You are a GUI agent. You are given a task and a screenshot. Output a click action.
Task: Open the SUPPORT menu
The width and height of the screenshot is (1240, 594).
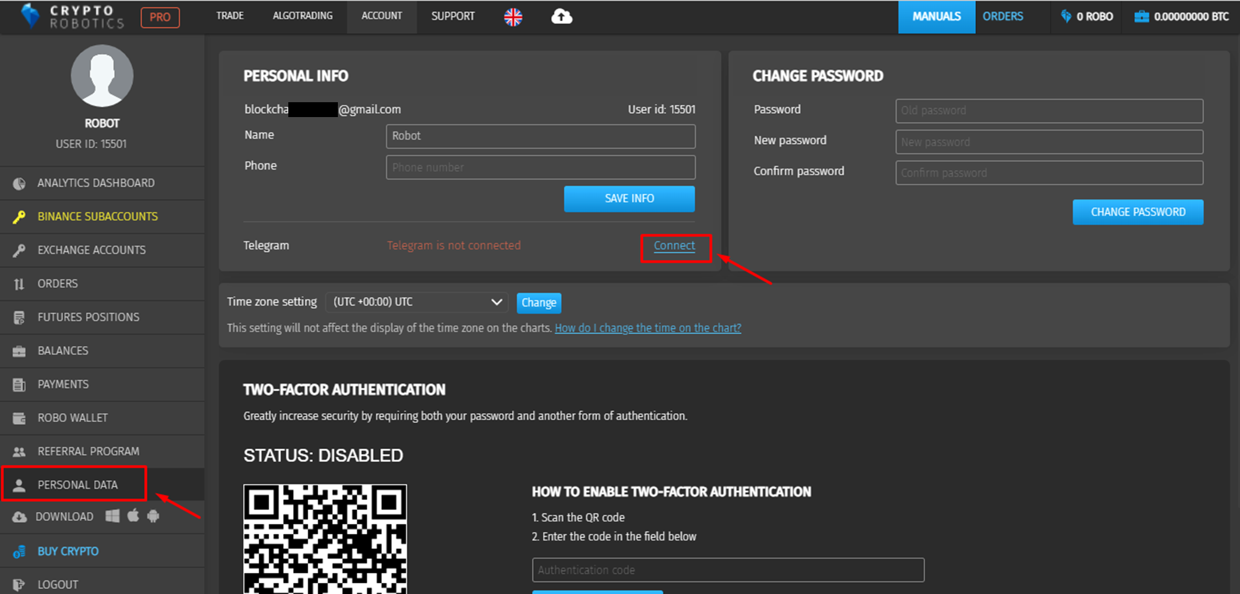point(453,16)
